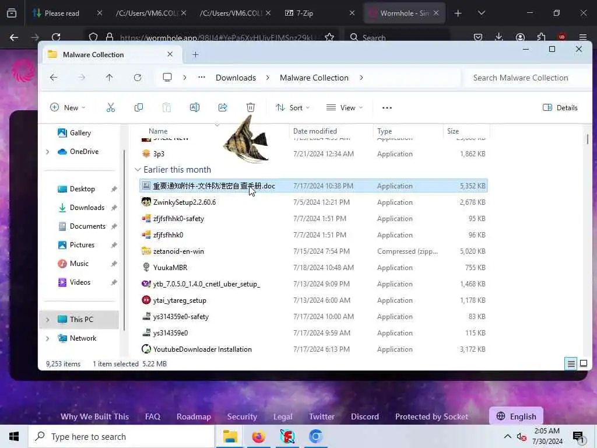Screen dimensions: 597x448
Task: Click the Paste clipboard icon in toolbar
Action: (x=166, y=107)
